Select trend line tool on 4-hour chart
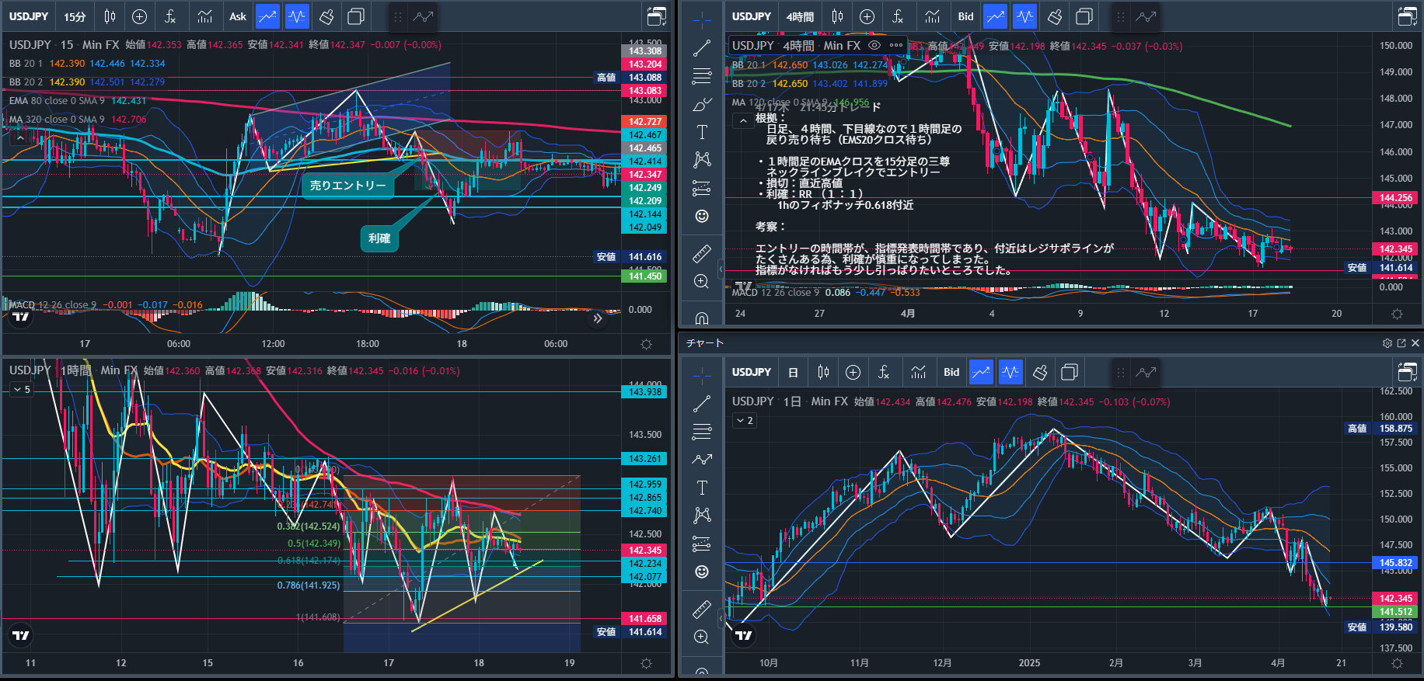This screenshot has height=681, width=1424. point(702,48)
